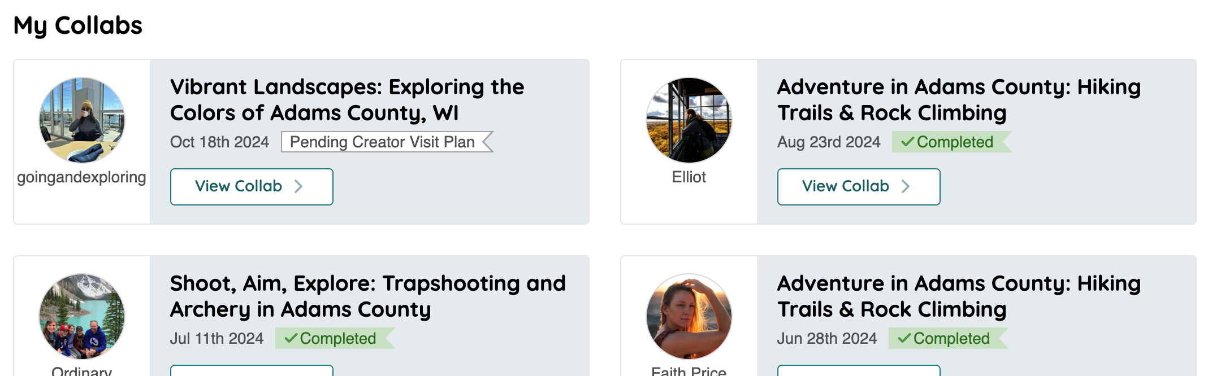Click the Faith Price creator name
Viewport: 1212px width, 376px height.
[x=689, y=371]
